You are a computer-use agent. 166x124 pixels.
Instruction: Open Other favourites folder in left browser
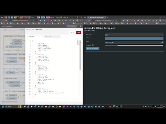[78, 23]
